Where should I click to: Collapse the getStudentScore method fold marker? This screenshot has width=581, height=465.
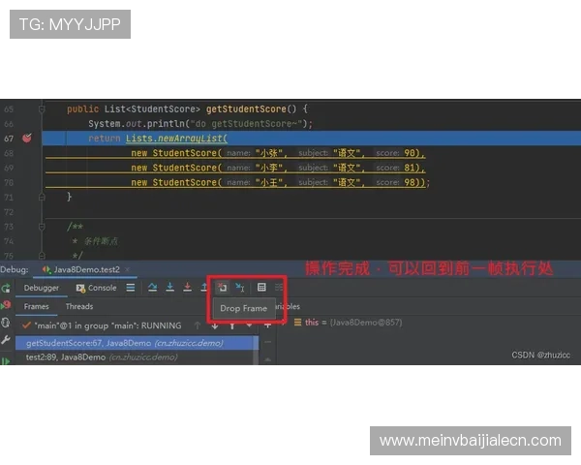point(44,109)
